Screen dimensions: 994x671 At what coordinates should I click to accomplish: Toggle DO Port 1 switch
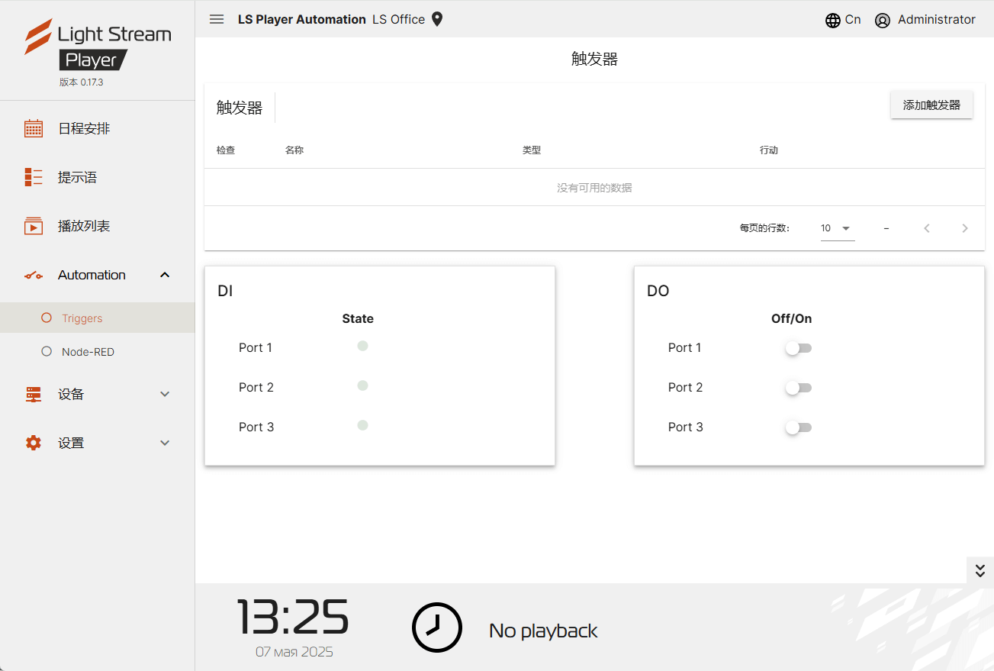(x=798, y=348)
